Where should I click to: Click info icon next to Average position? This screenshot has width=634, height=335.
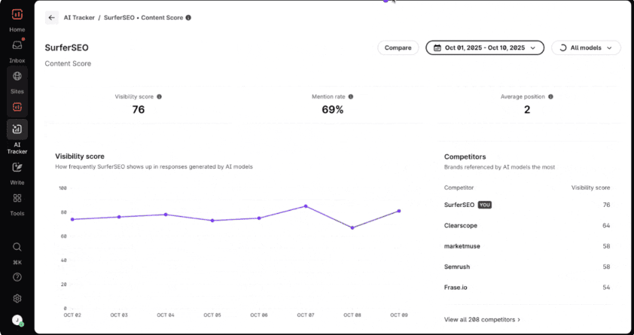[x=550, y=97]
